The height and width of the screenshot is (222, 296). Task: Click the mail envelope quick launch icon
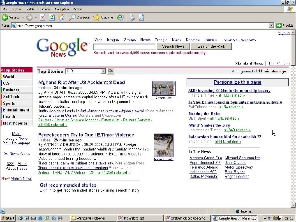pyautogui.click(x=33, y=218)
